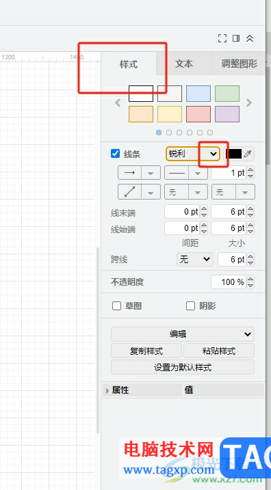The width and height of the screenshot is (271, 490).
Task: Expand the waypoints style dropdown
Action: tap(151, 192)
